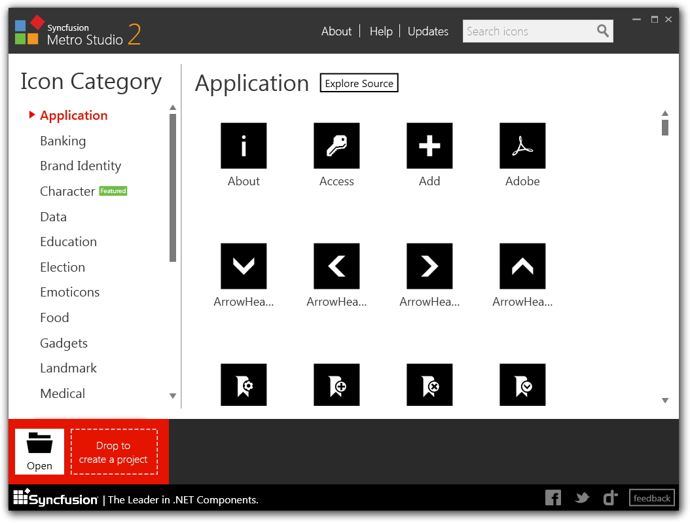Open Syncfusion's Twitter page
Screen dimensions: 690x523
(x=581, y=497)
